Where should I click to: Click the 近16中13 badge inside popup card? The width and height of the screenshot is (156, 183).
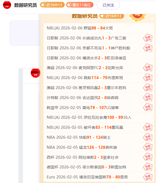point(112,16)
